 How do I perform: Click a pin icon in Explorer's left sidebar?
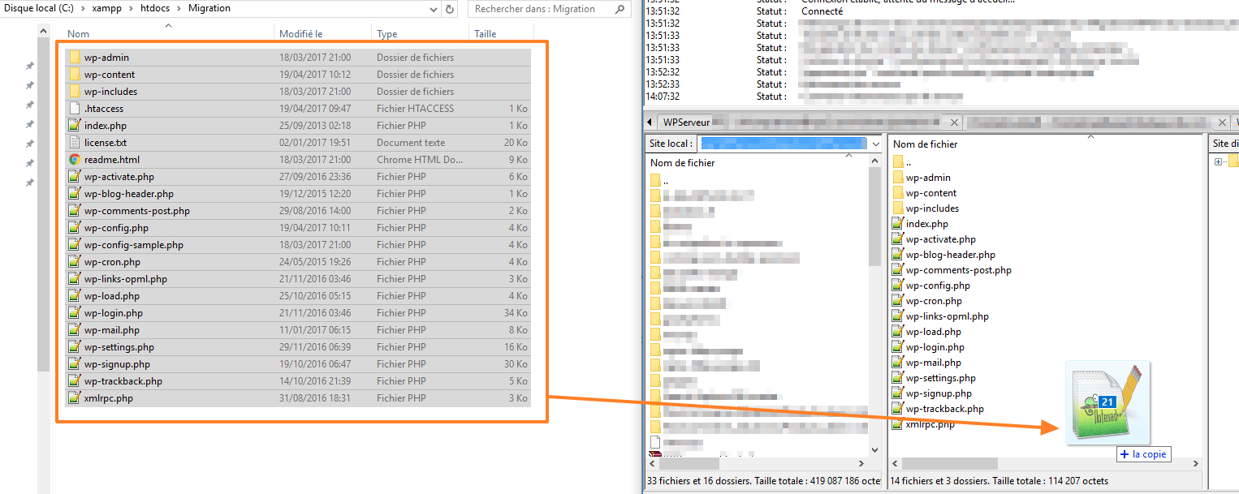(29, 66)
